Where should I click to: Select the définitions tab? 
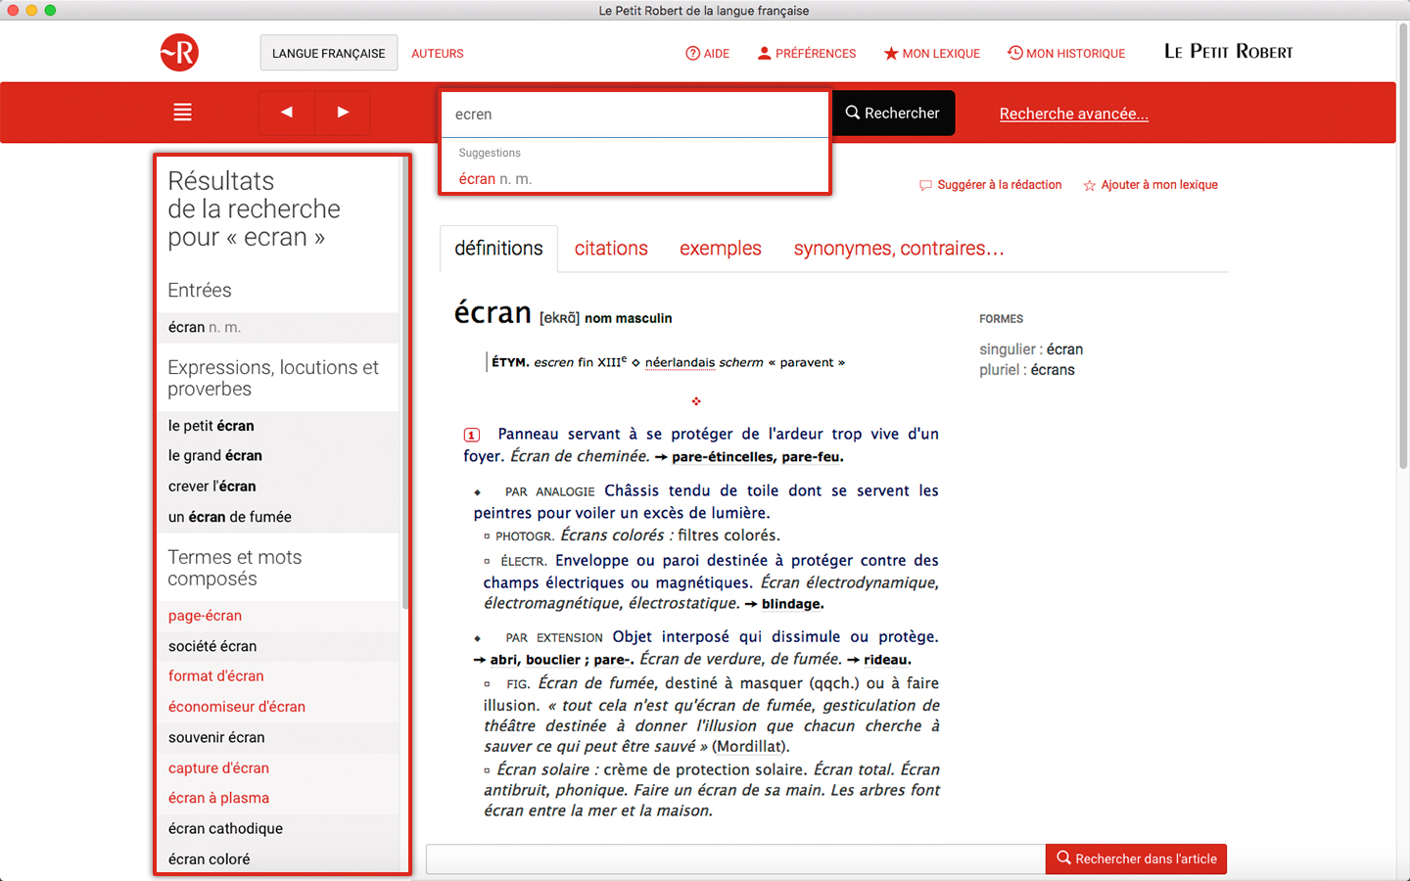[498, 249]
